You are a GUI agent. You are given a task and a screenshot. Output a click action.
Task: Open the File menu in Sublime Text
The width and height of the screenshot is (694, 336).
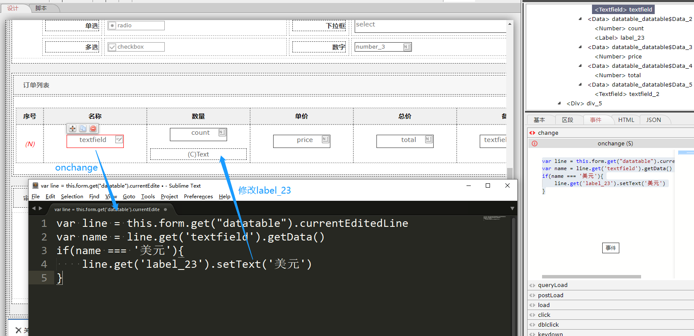point(35,197)
